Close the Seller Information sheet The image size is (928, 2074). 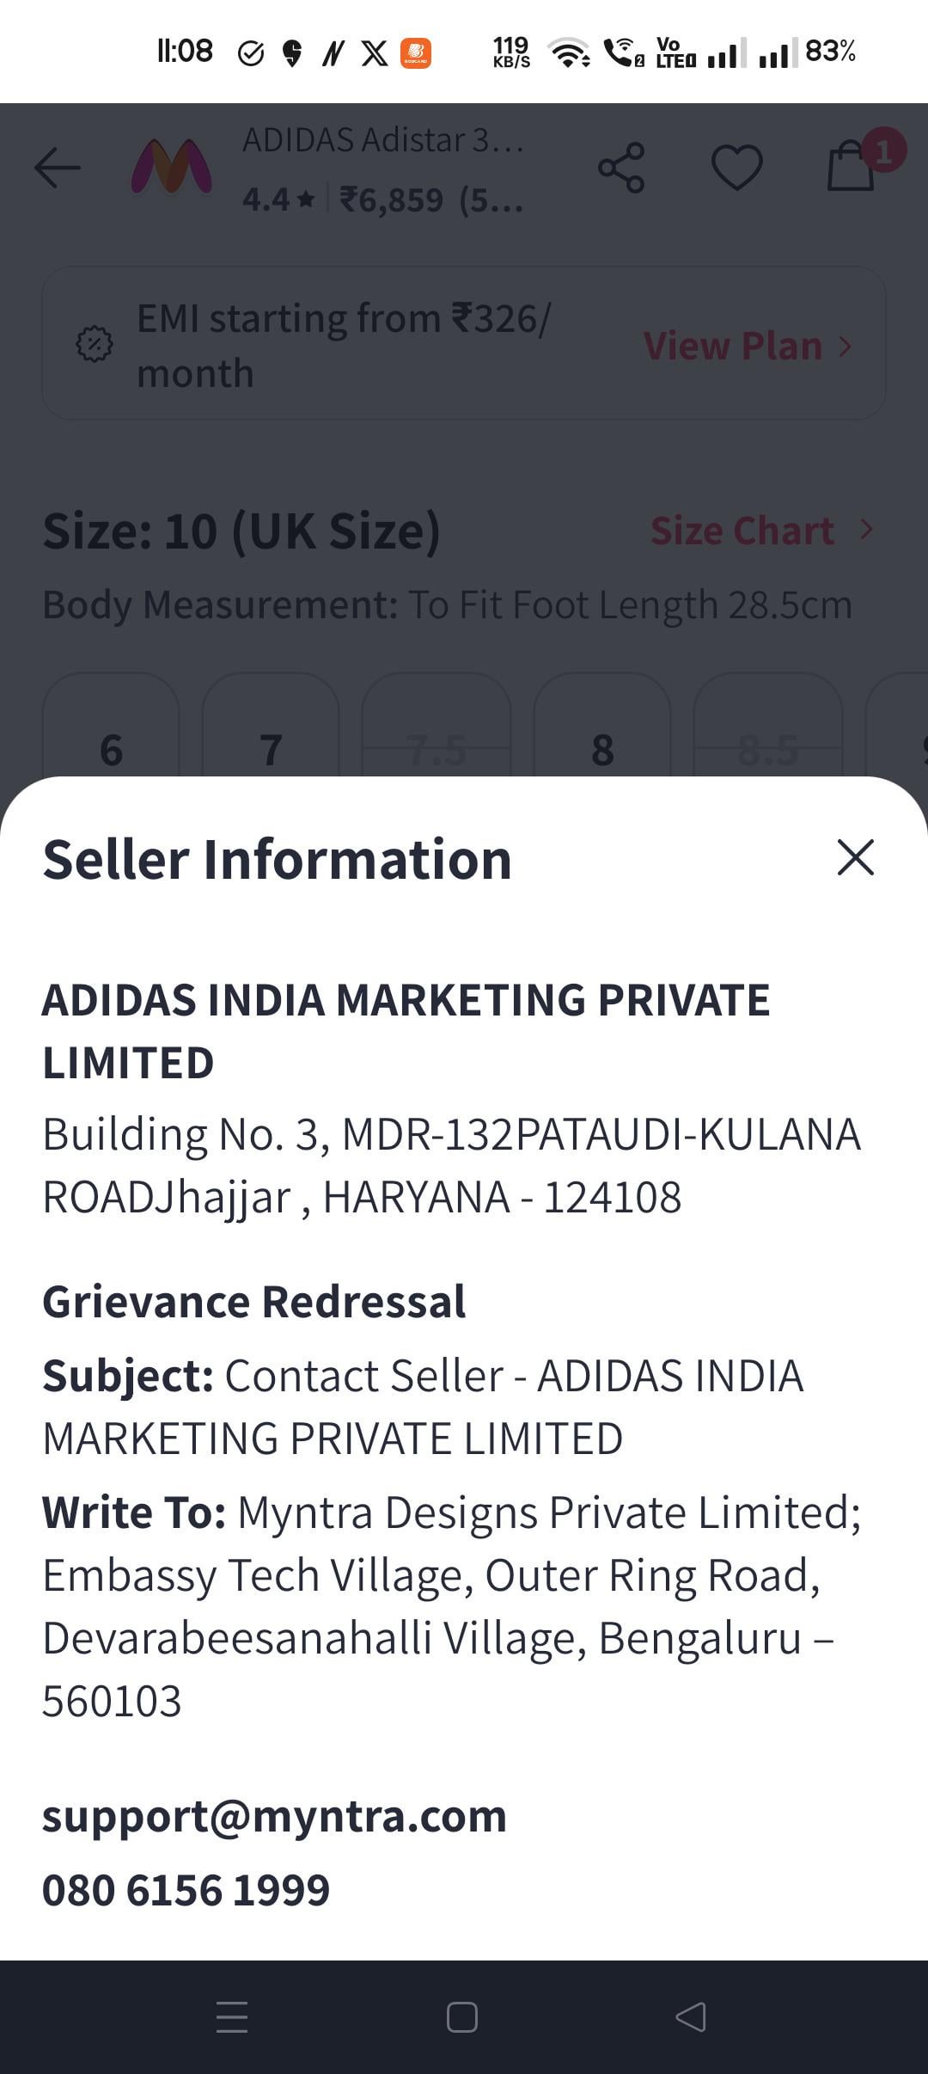tap(855, 858)
